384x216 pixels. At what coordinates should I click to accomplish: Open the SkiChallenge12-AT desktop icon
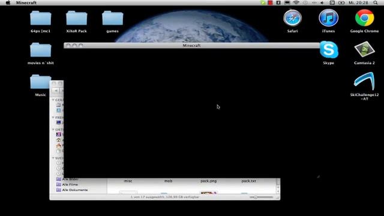pyautogui.click(x=364, y=82)
